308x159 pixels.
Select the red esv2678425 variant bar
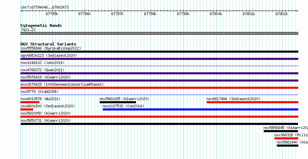click(x=159, y=88)
